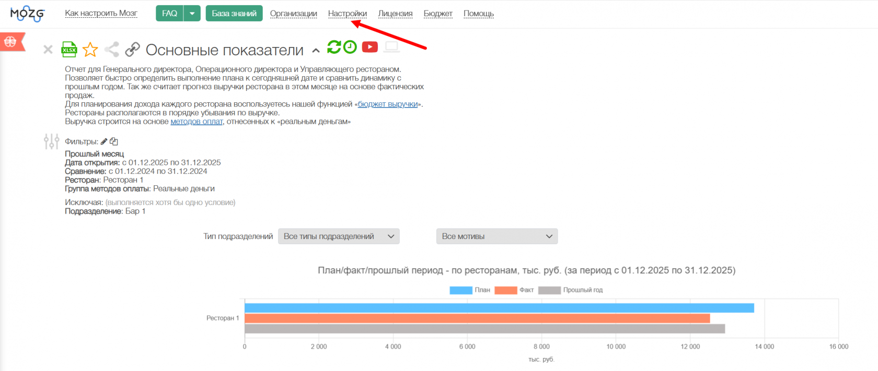Screen dimensions: 878x371
Task: Edit filters with pencil icon
Action: coord(104,141)
